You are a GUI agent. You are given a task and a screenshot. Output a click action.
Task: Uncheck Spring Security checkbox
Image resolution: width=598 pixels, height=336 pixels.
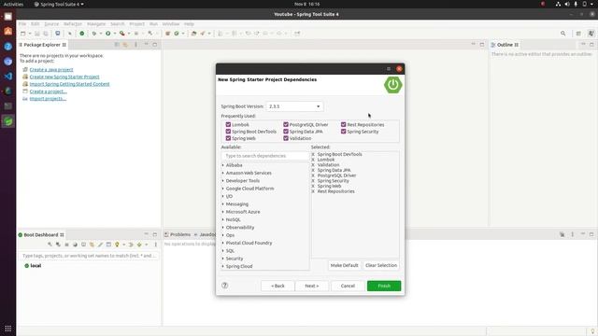[x=343, y=132]
